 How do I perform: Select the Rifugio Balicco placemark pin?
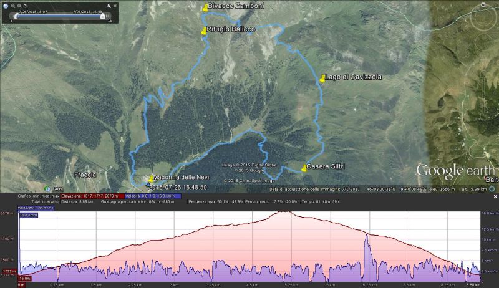pos(203,30)
